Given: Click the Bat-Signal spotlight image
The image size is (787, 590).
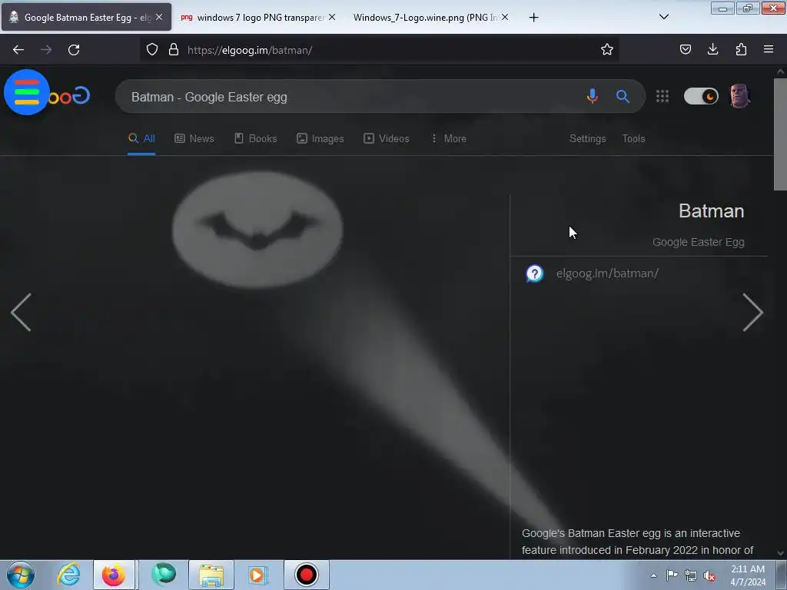Looking at the screenshot, I should pos(257,229).
